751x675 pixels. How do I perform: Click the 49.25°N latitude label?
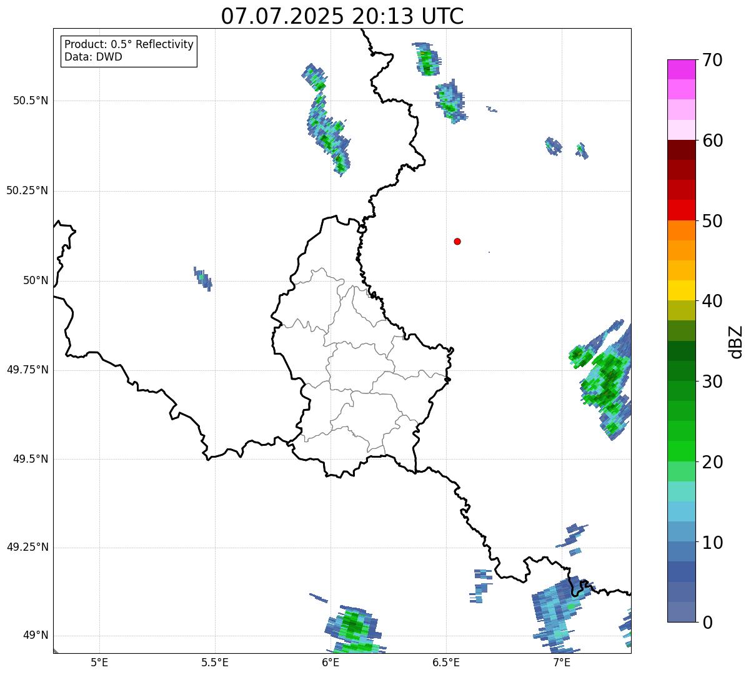point(27,547)
